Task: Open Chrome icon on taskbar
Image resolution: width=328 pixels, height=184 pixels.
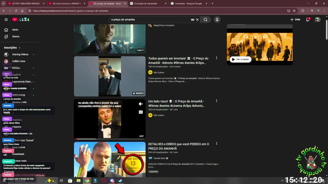Action: (x=87, y=181)
